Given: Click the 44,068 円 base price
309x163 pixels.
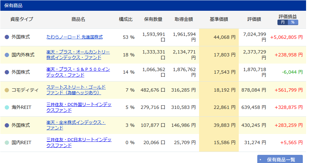Looking at the screenshot, I should pos(224,37).
